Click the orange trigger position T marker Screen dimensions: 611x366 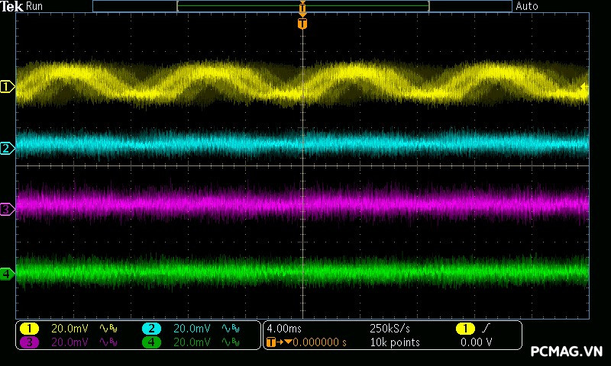[302, 24]
